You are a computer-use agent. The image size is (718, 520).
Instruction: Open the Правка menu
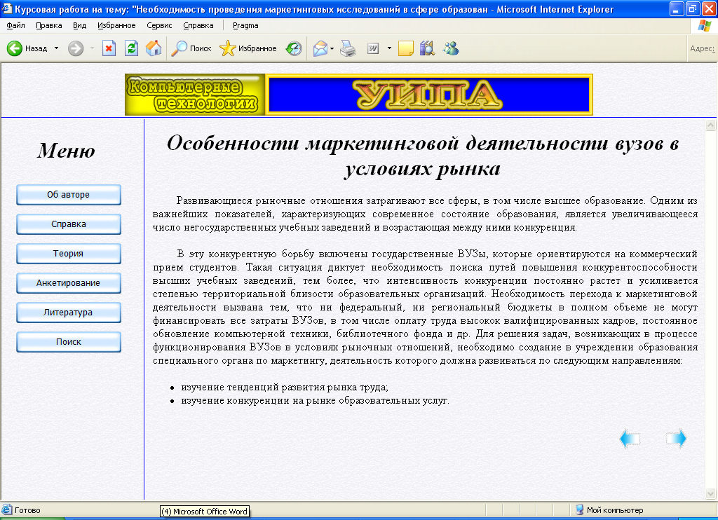point(49,26)
